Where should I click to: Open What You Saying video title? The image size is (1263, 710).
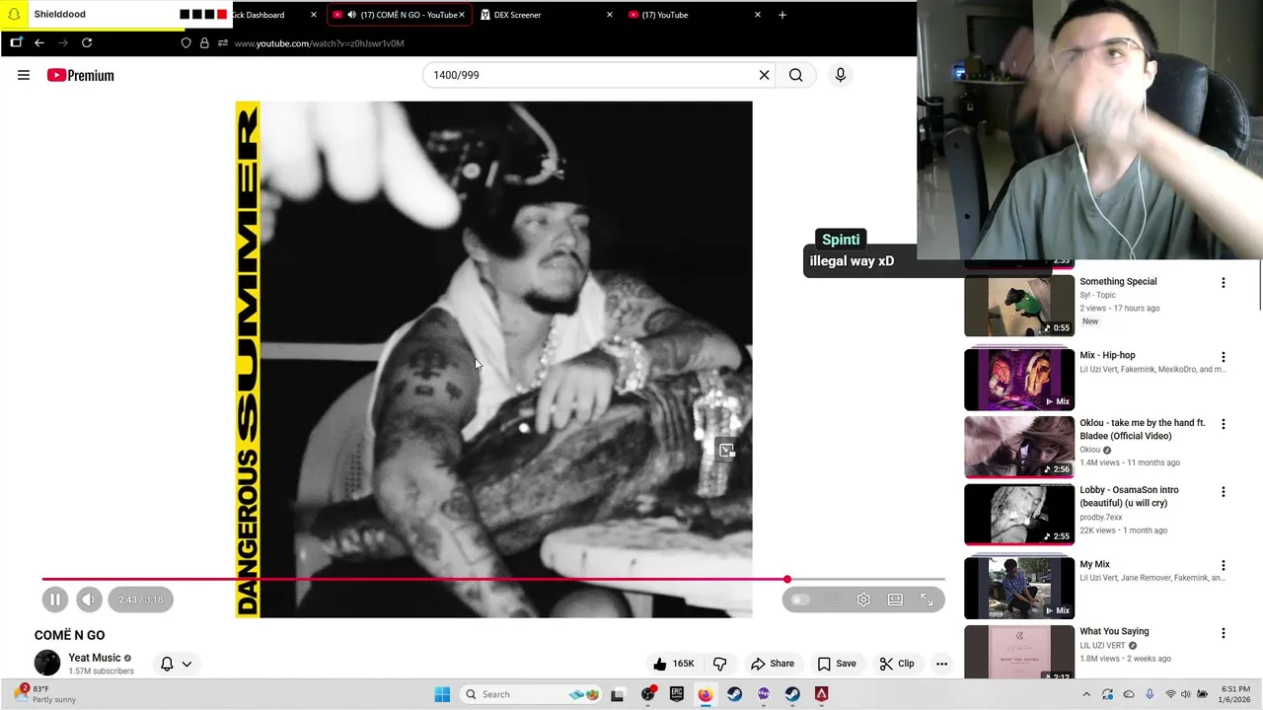tap(1114, 631)
